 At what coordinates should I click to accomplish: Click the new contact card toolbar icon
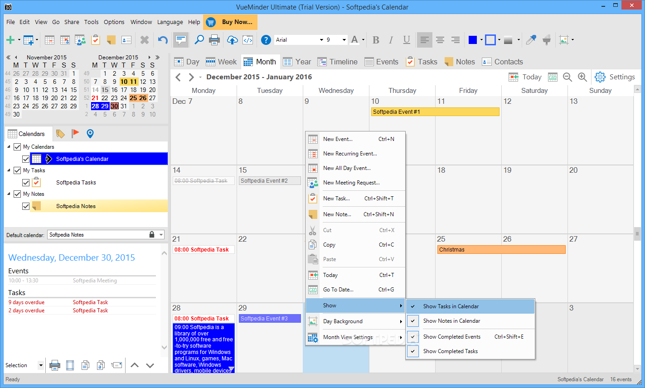coord(126,40)
